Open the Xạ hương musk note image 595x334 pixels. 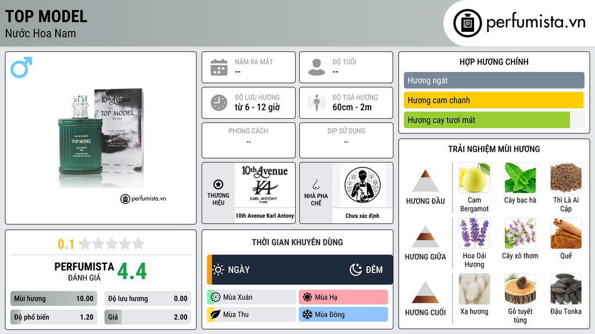474,289
